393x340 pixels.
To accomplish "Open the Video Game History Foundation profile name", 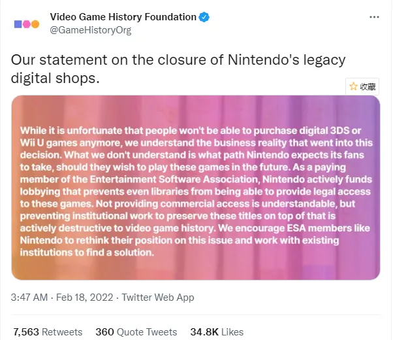I will (x=123, y=17).
